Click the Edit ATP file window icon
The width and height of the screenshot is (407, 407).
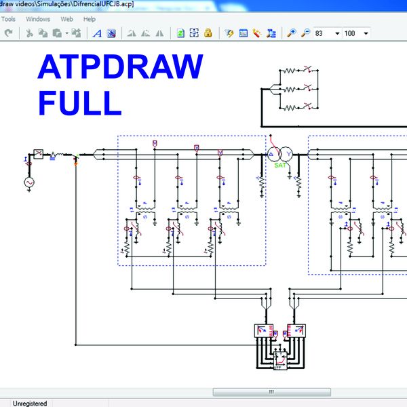pyautogui.click(x=244, y=33)
